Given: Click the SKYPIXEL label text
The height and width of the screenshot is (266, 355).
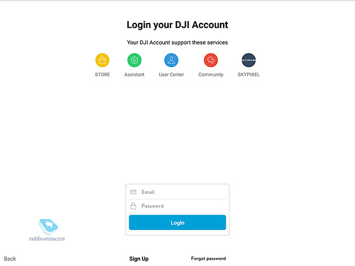Looking at the screenshot, I should tap(248, 75).
